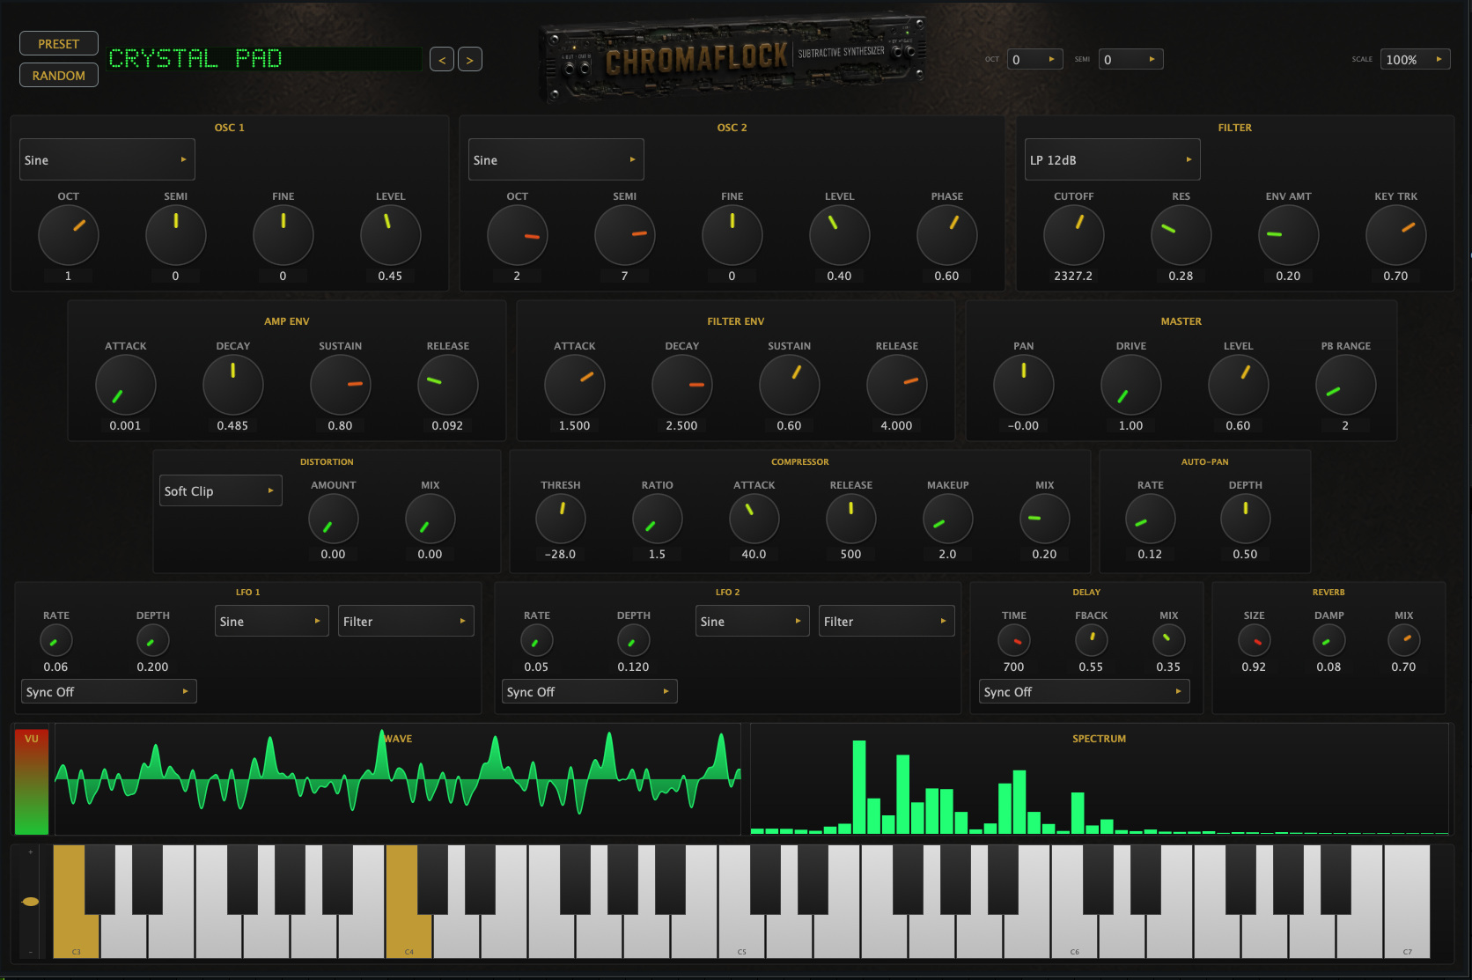This screenshot has height=980, width=1472.
Task: Open the OSC 2 waveform Sine dropdown
Action: pos(556,159)
